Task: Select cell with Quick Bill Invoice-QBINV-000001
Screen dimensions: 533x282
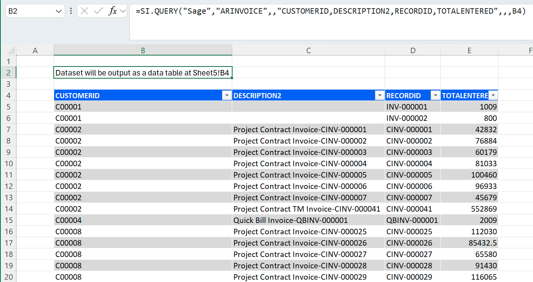Action: 290,220
